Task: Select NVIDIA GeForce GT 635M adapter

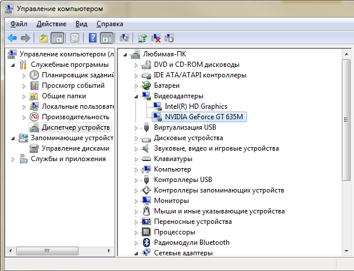Action: pyautogui.click(x=204, y=117)
